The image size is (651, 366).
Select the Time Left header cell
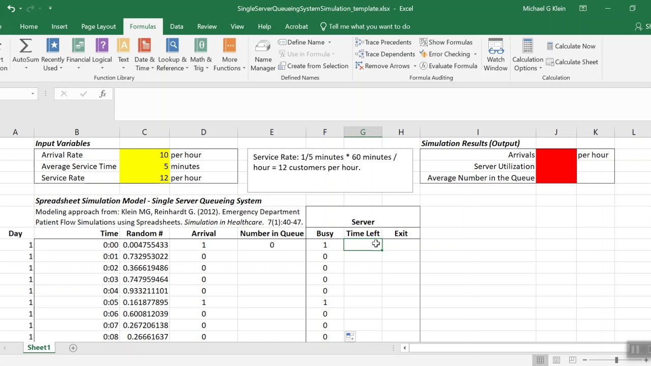pyautogui.click(x=363, y=233)
